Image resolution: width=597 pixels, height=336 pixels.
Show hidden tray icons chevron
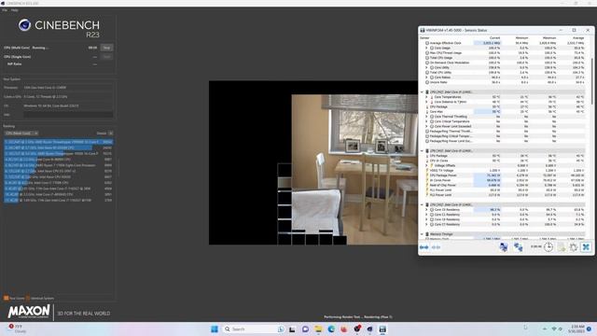[545, 329]
